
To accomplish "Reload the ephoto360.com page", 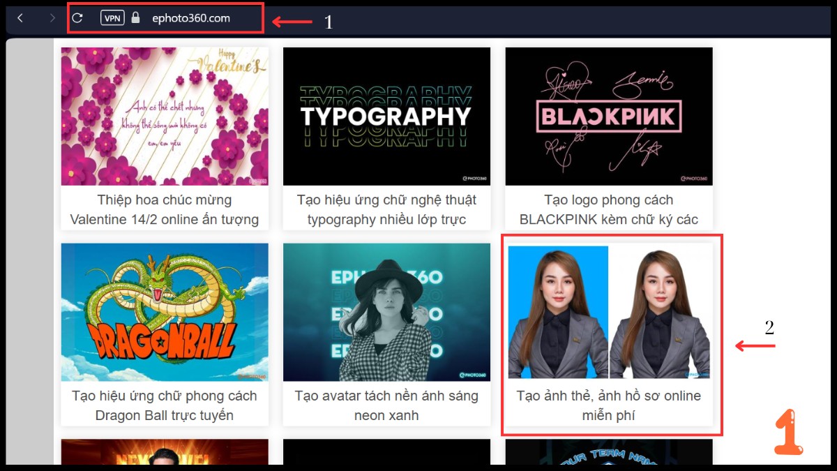I will click(77, 19).
